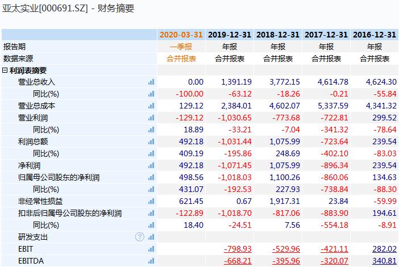Click non-recurring value 621.45
The image size is (399, 267).
point(191,202)
